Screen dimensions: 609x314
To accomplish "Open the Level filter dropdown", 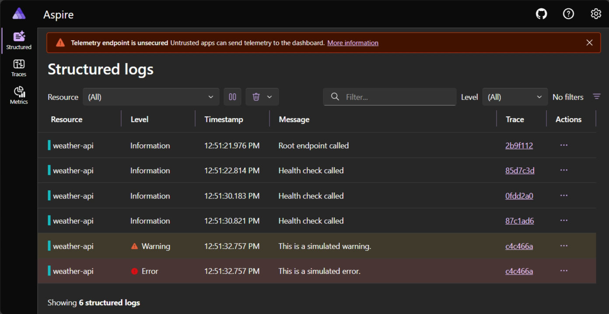I will point(515,97).
